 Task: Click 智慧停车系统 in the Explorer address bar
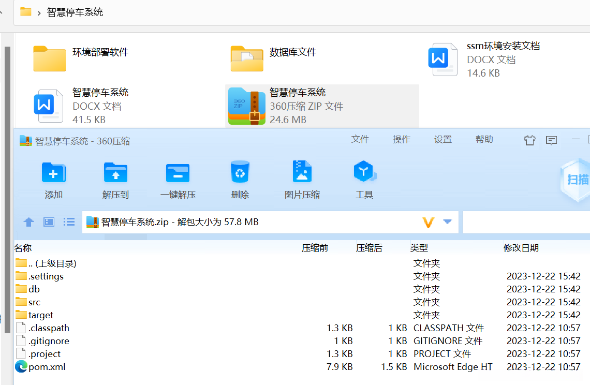click(75, 12)
